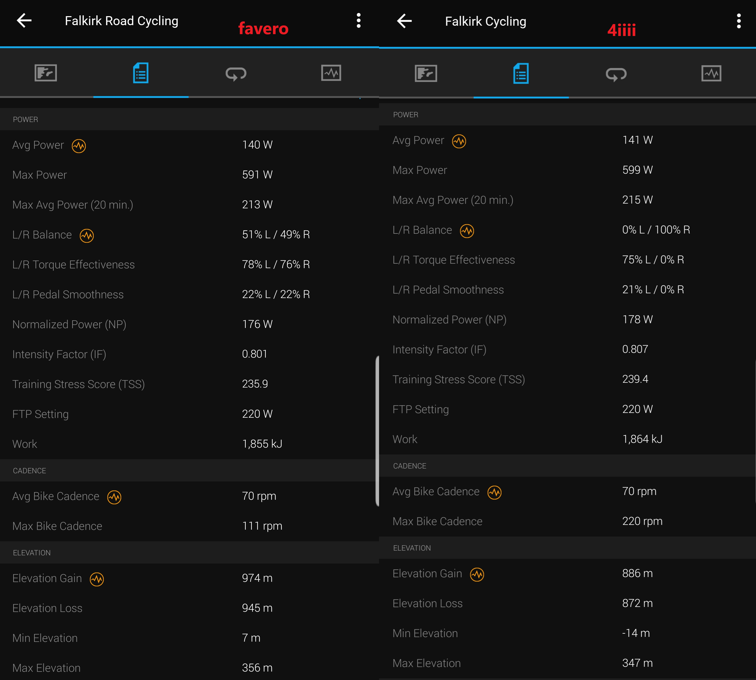756x680 pixels.
Task: Tap 21% L / 0% R pedal smoothness
Action: (x=653, y=289)
